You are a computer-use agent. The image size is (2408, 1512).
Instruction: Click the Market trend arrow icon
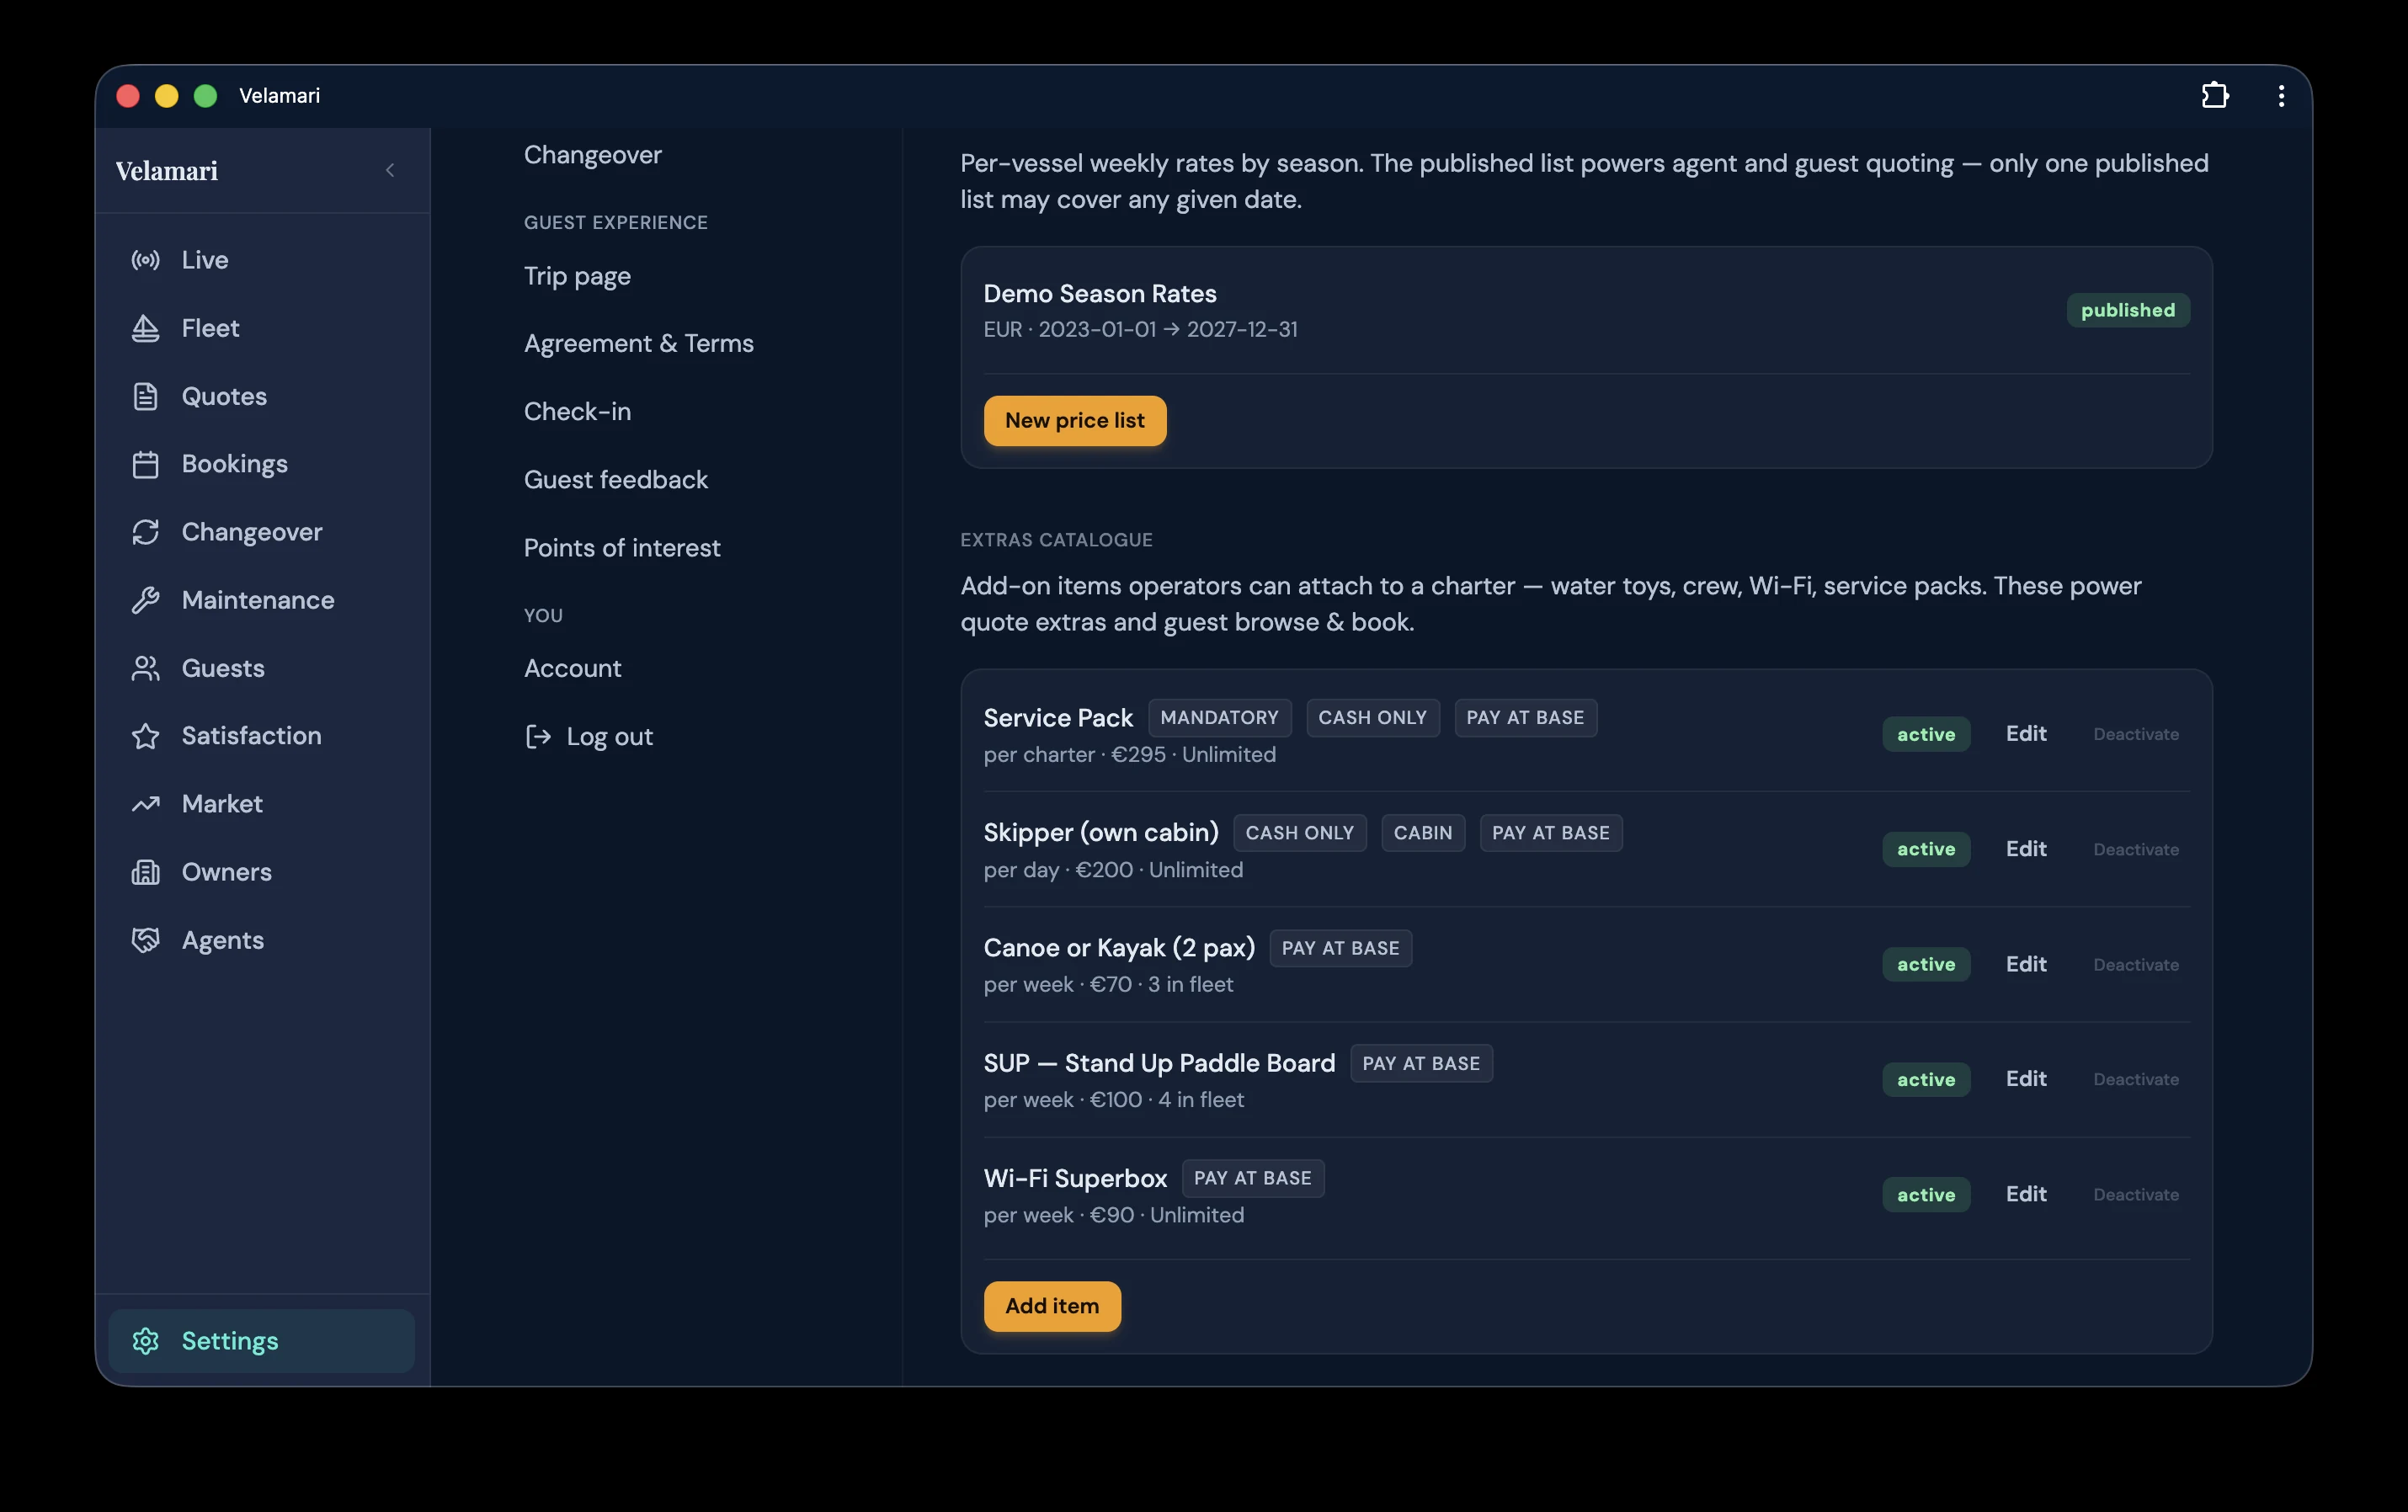coord(146,804)
